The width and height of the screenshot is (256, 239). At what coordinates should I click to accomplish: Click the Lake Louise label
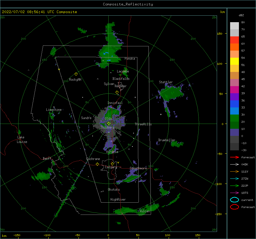(x=22, y=140)
